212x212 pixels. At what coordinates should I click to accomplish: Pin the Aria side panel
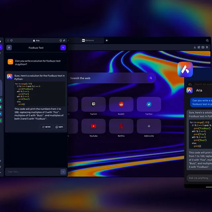(x=64, y=40)
